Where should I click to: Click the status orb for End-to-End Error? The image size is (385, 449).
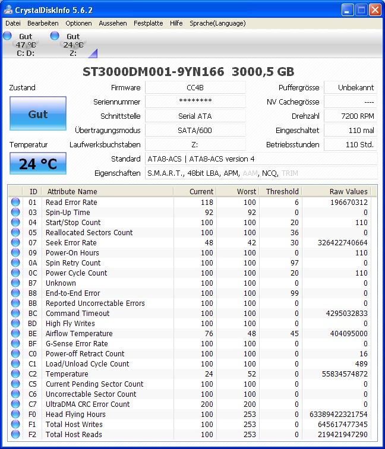[x=15, y=293]
